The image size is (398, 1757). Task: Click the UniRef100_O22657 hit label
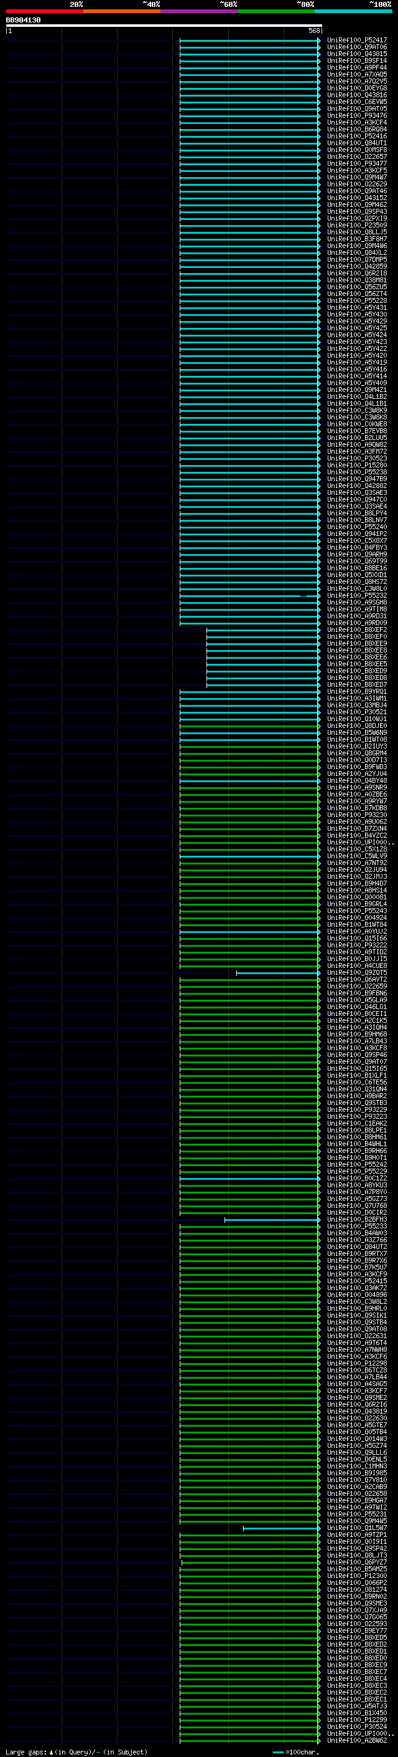[357, 157]
